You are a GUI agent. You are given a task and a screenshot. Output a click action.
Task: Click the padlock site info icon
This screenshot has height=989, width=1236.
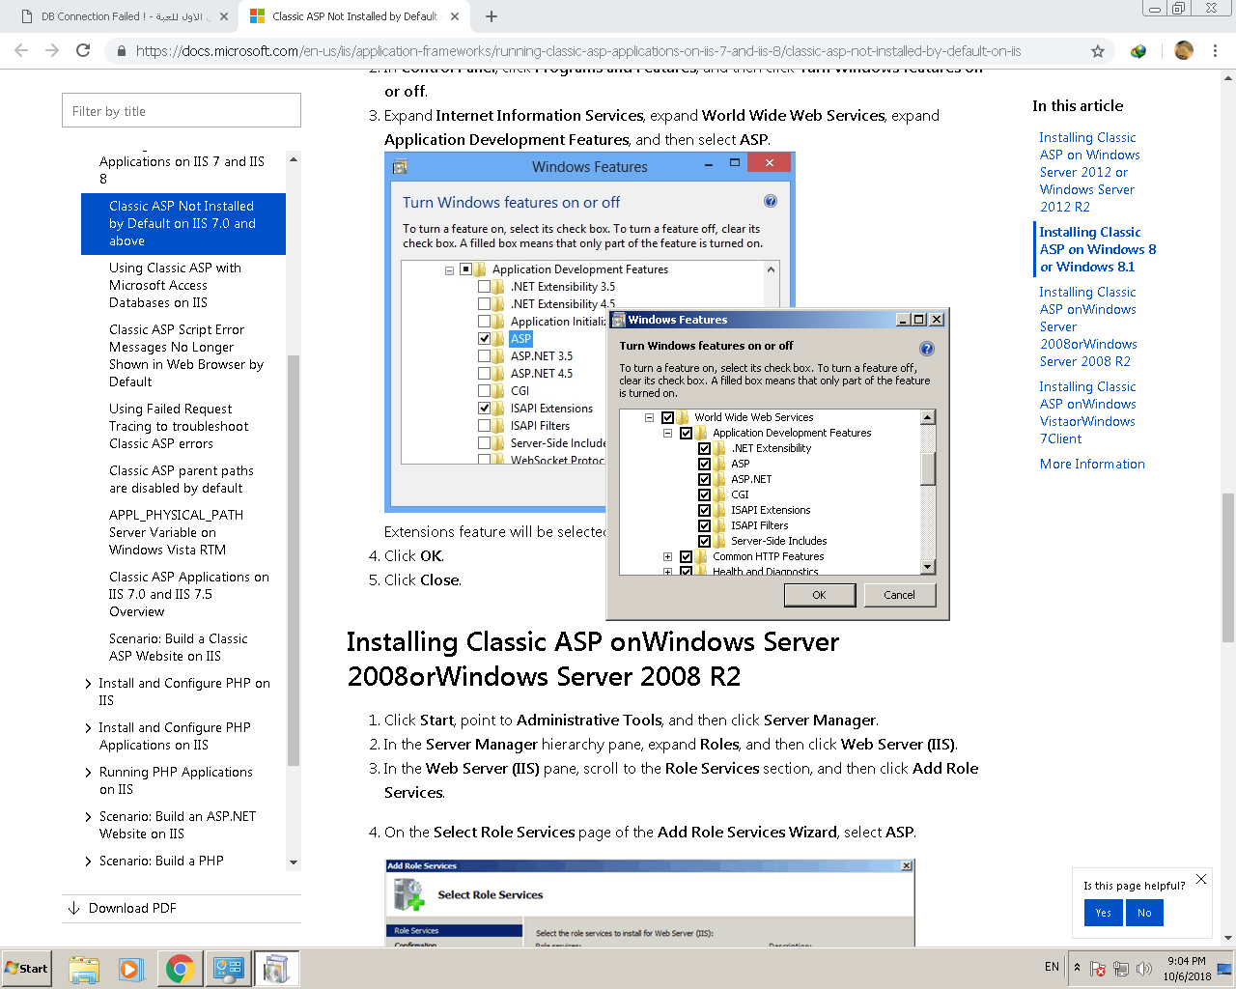121,51
